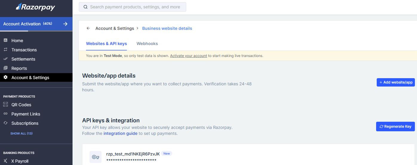The height and width of the screenshot is (165, 417).
Task: Click the QR Codes icon
Action: 5,104
